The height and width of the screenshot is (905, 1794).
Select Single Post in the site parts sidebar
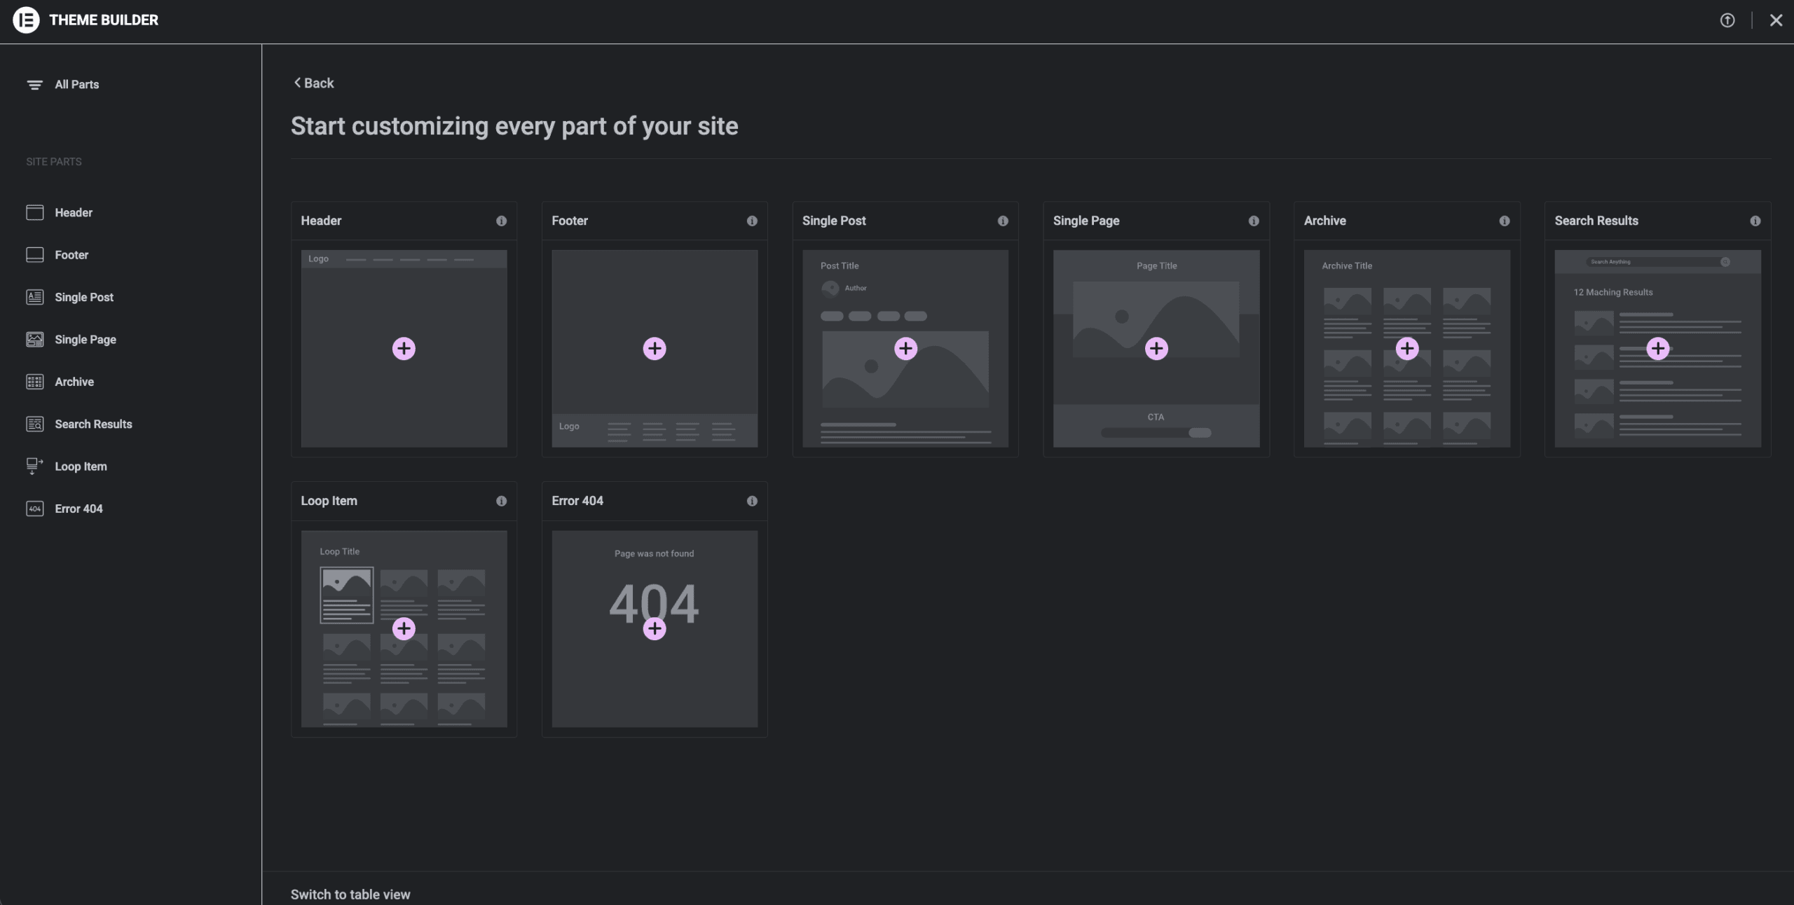tap(84, 298)
